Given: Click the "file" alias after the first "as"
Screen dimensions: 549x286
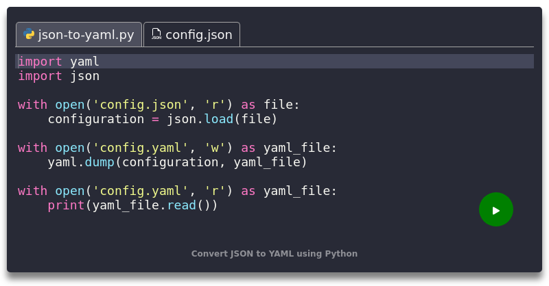Looking at the screenshot, I should [x=278, y=105].
